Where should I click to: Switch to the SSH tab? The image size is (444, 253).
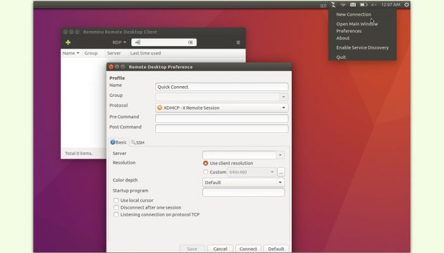coord(138,142)
